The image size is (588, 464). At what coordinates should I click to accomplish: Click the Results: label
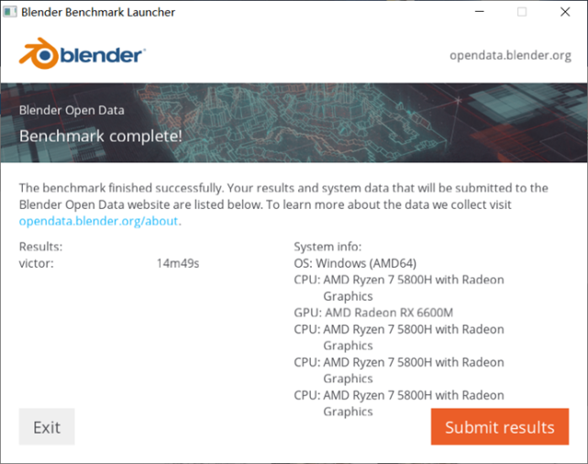click(40, 247)
